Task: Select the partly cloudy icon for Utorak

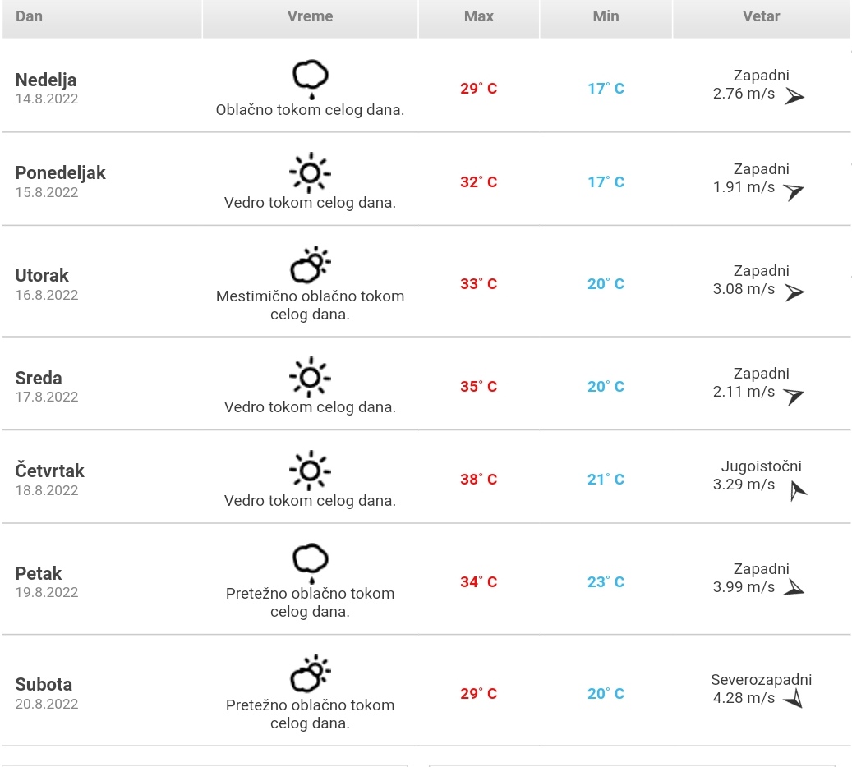Action: pyautogui.click(x=311, y=264)
